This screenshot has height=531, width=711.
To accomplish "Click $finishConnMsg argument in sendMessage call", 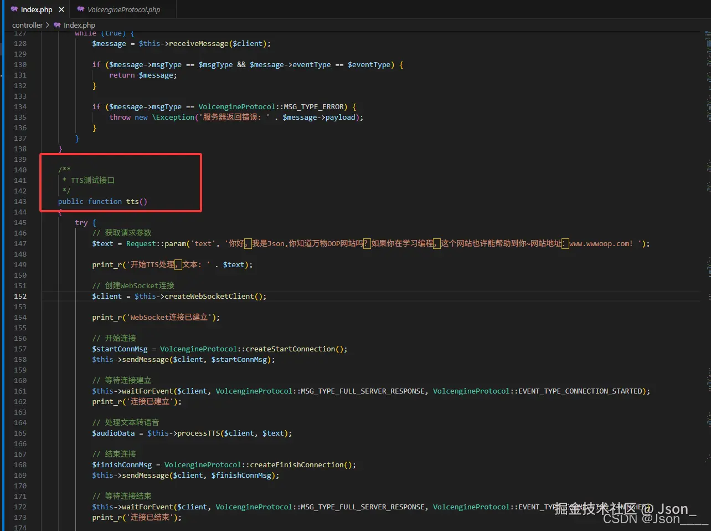I will tap(241, 475).
